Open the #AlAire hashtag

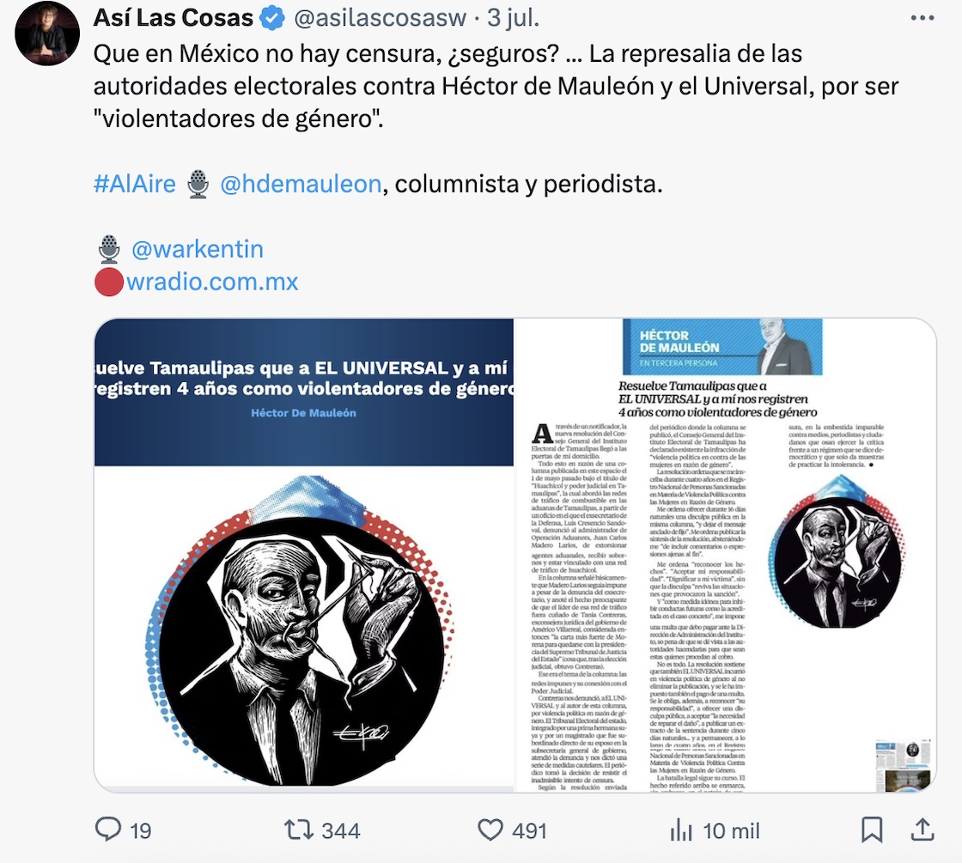coord(134,184)
